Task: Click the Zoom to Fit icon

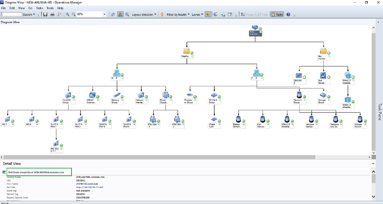Action: 127,15
